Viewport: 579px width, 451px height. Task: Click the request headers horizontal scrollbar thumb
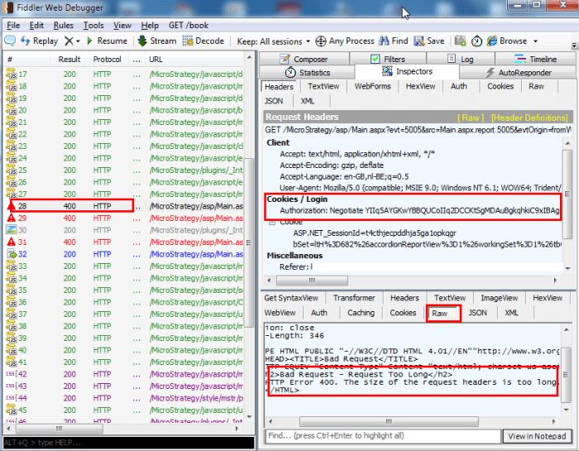click(312, 281)
